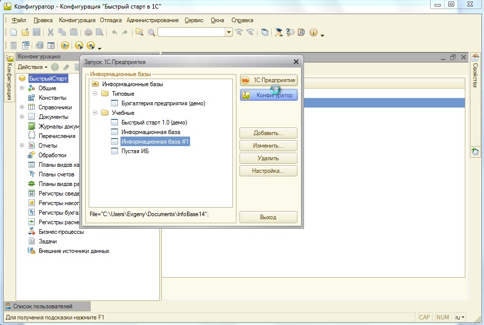Switch the keyboard language indicator ru

460,317
